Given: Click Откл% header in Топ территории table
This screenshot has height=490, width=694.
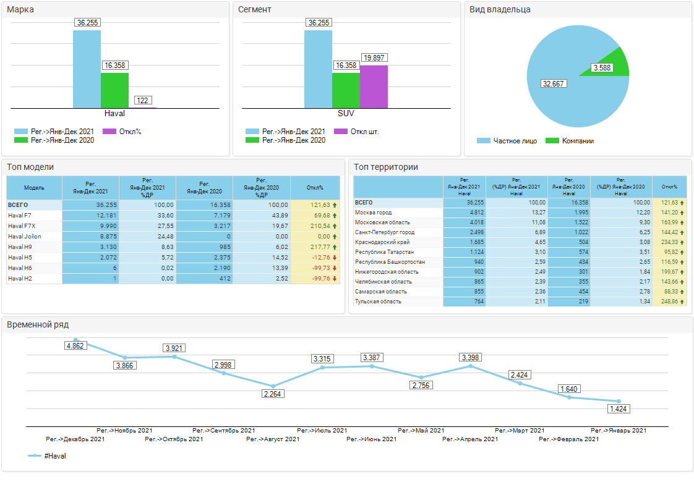Looking at the screenshot, I should pos(669,187).
